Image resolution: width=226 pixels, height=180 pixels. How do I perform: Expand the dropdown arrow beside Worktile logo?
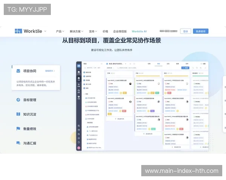point(45,31)
